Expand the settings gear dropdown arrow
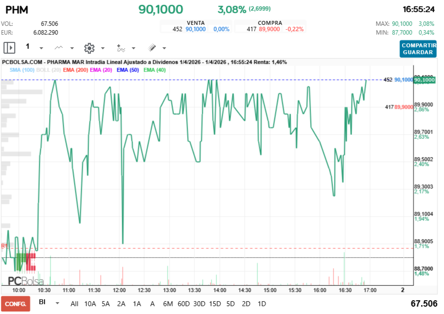Image resolution: width=444 pixels, height=314 pixels. 102,48
